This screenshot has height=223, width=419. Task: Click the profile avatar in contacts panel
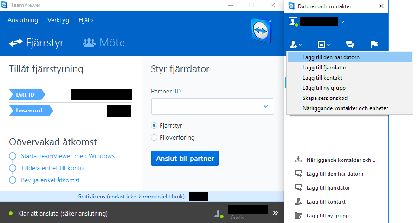point(293,22)
